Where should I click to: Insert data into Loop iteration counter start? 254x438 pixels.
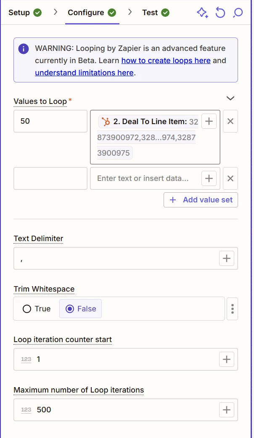pos(226,359)
